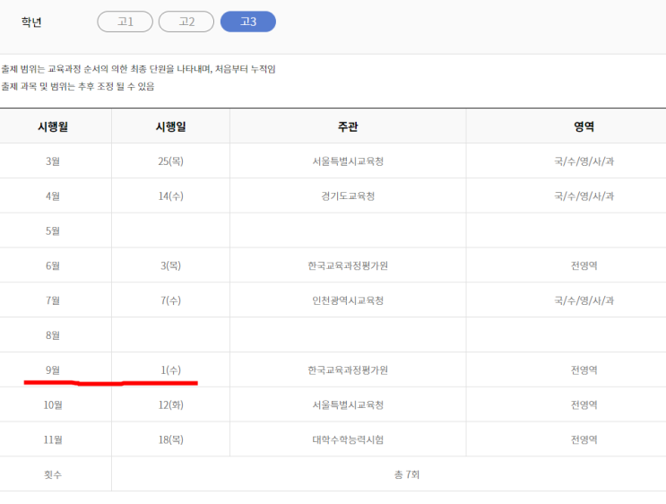Click the 18(목) date cell

coord(170,439)
